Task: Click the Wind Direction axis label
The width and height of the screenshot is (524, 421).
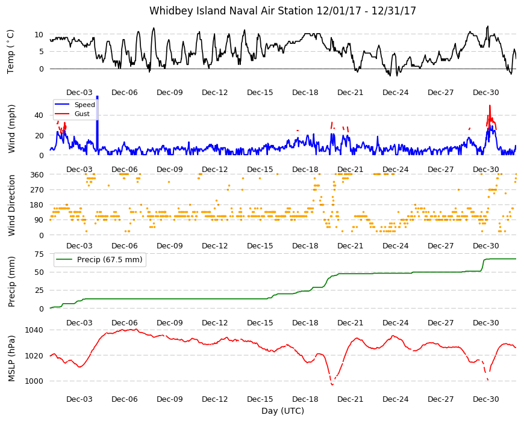Action: 11,206
